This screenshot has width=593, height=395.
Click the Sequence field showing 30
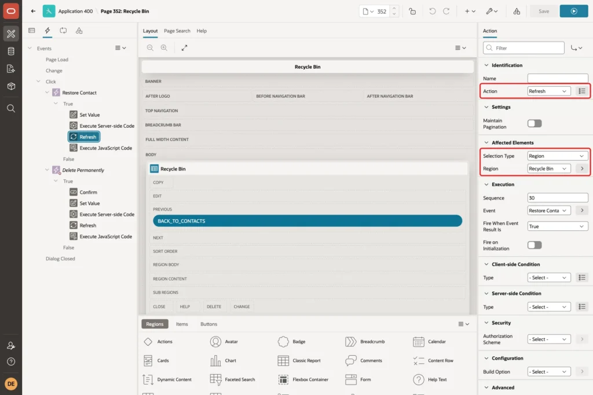pyautogui.click(x=558, y=198)
